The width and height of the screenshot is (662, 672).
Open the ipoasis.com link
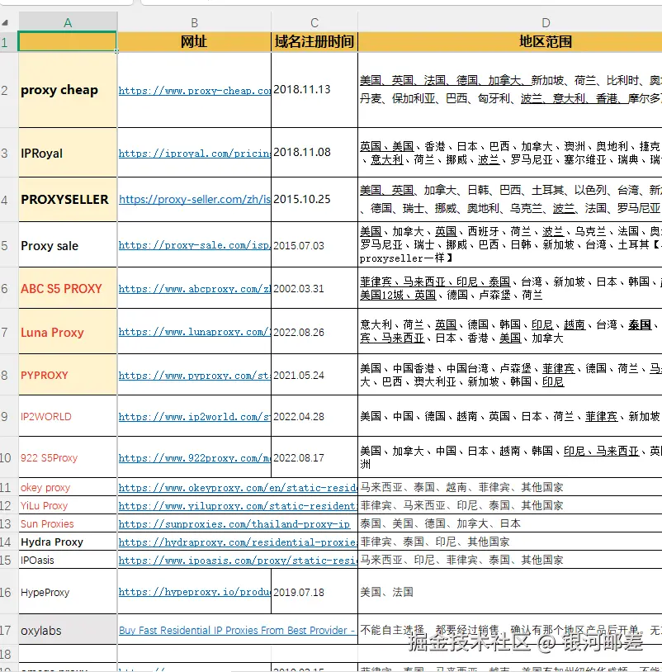tap(238, 561)
